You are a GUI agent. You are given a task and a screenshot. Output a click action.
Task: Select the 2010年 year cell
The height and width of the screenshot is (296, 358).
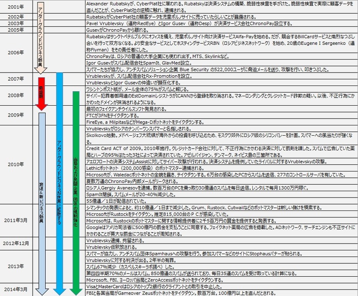[x=15, y=164]
